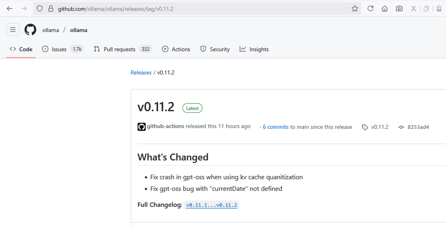Open the GitHub hamburger navigation menu
The image size is (446, 226).
click(13, 30)
